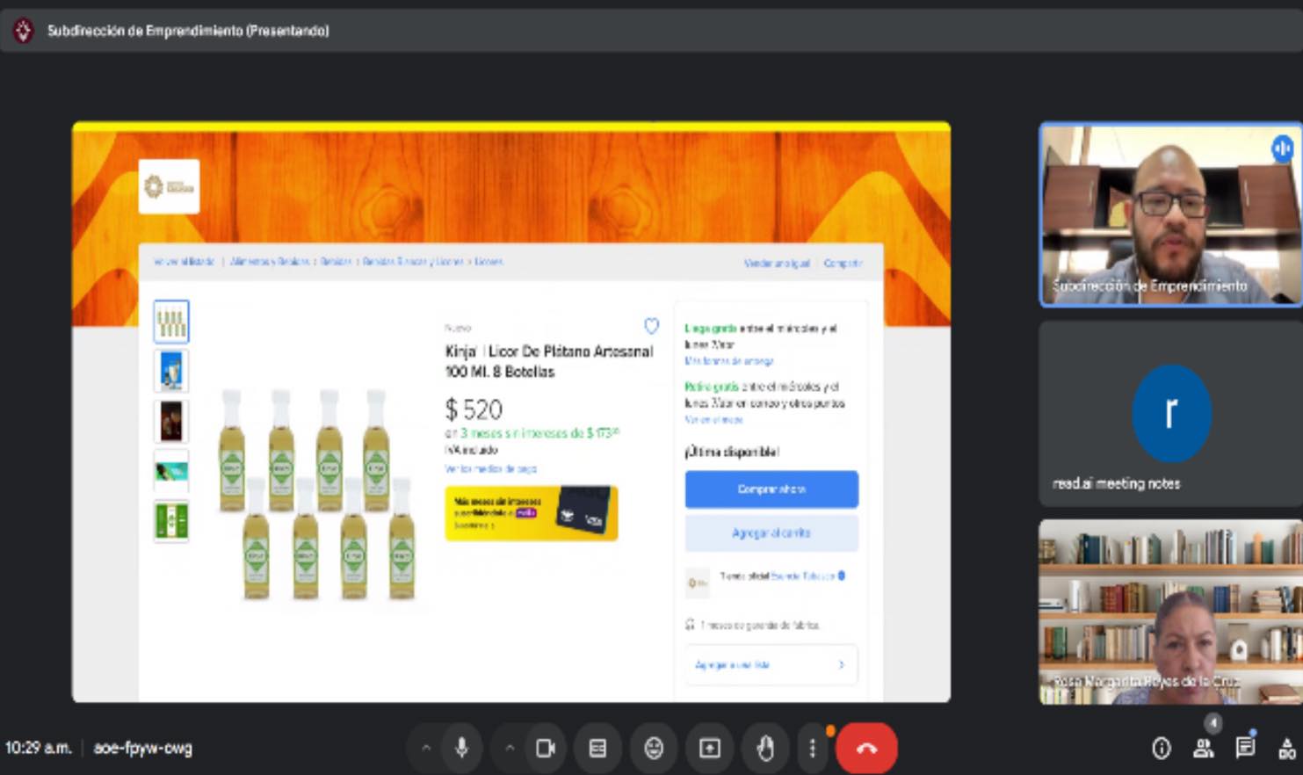Image resolution: width=1303 pixels, height=775 pixels.
Task: Click the official store small logo icon
Action: tap(698, 583)
